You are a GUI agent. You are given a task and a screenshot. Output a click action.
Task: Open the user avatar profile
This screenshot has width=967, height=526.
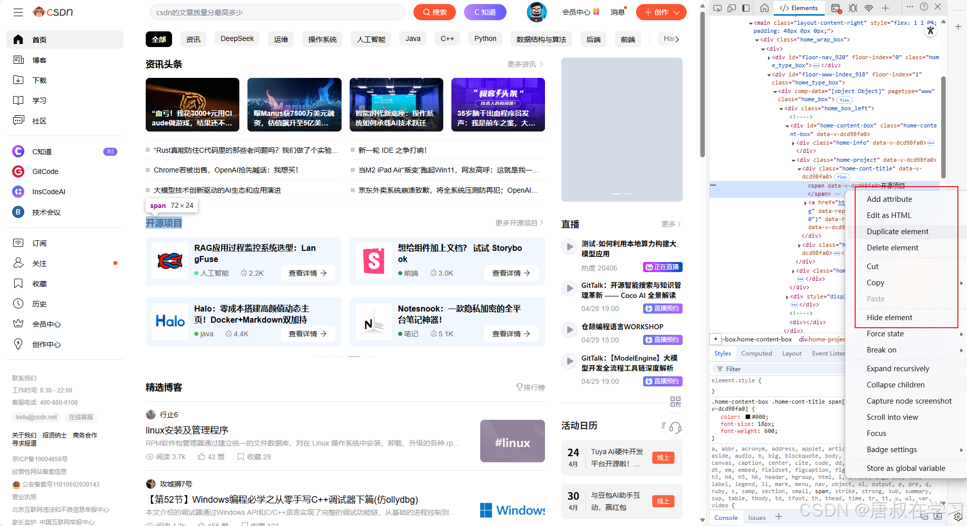pos(537,12)
